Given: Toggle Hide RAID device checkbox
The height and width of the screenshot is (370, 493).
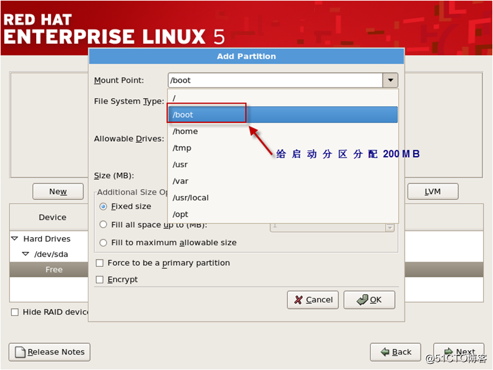Looking at the screenshot, I should [x=15, y=312].
